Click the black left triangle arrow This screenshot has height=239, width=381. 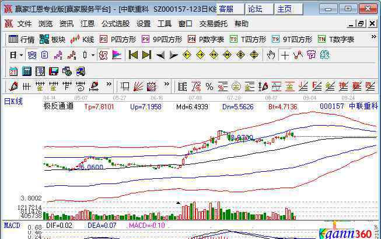[160, 56]
